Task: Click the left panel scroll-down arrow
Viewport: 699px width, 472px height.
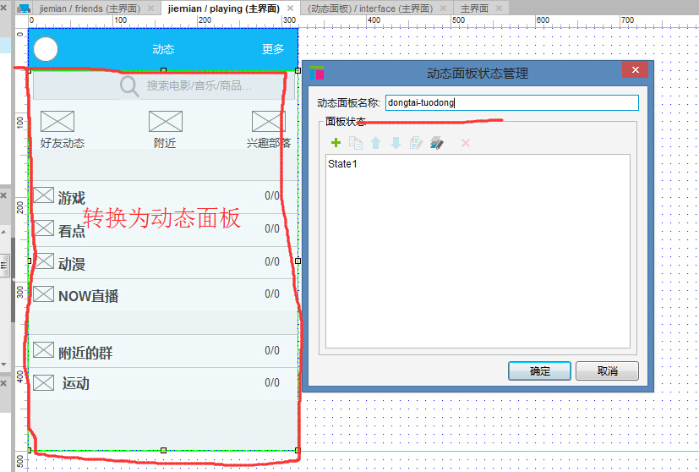Action: click(x=3, y=365)
